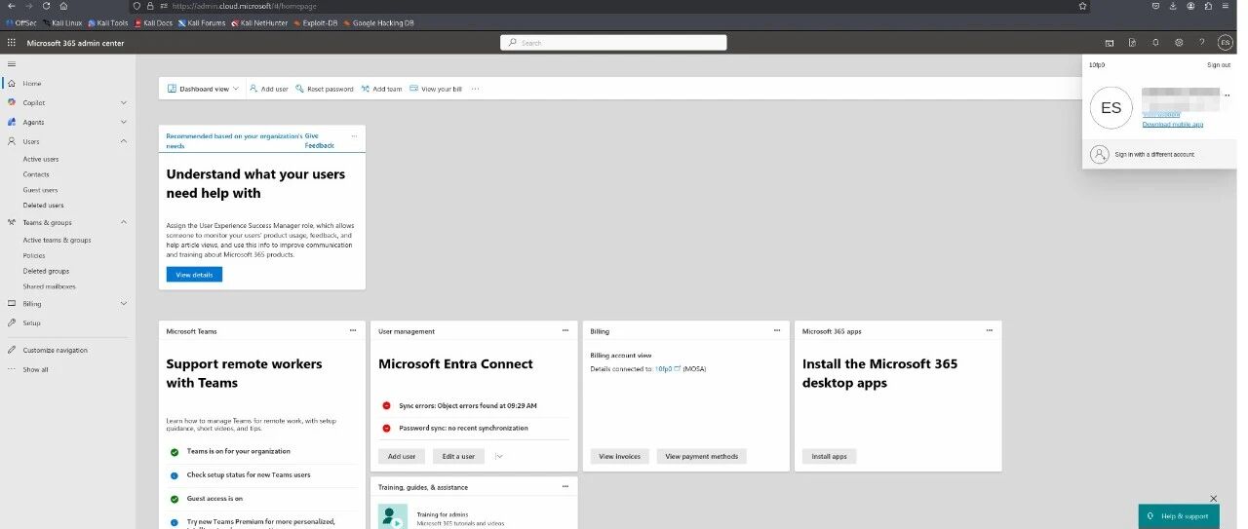Click the ES account avatar in header

coord(1225,43)
